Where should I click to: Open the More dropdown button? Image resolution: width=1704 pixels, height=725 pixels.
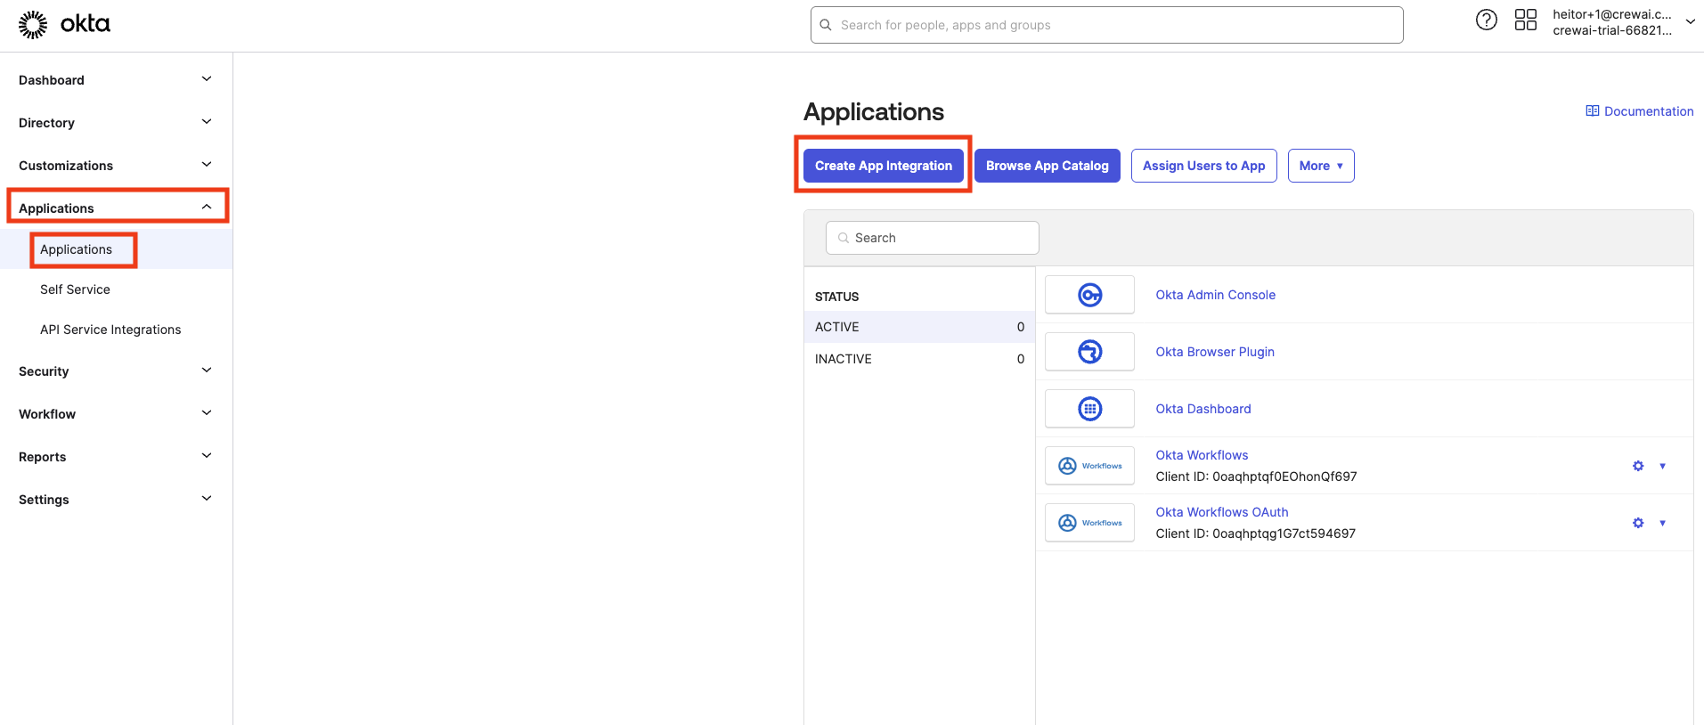(x=1321, y=166)
